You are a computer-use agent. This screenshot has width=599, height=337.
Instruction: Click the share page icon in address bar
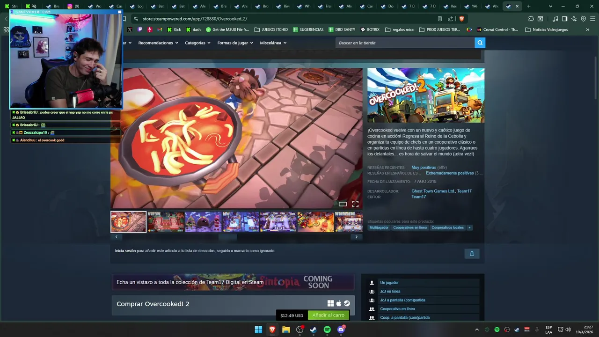pos(450,19)
